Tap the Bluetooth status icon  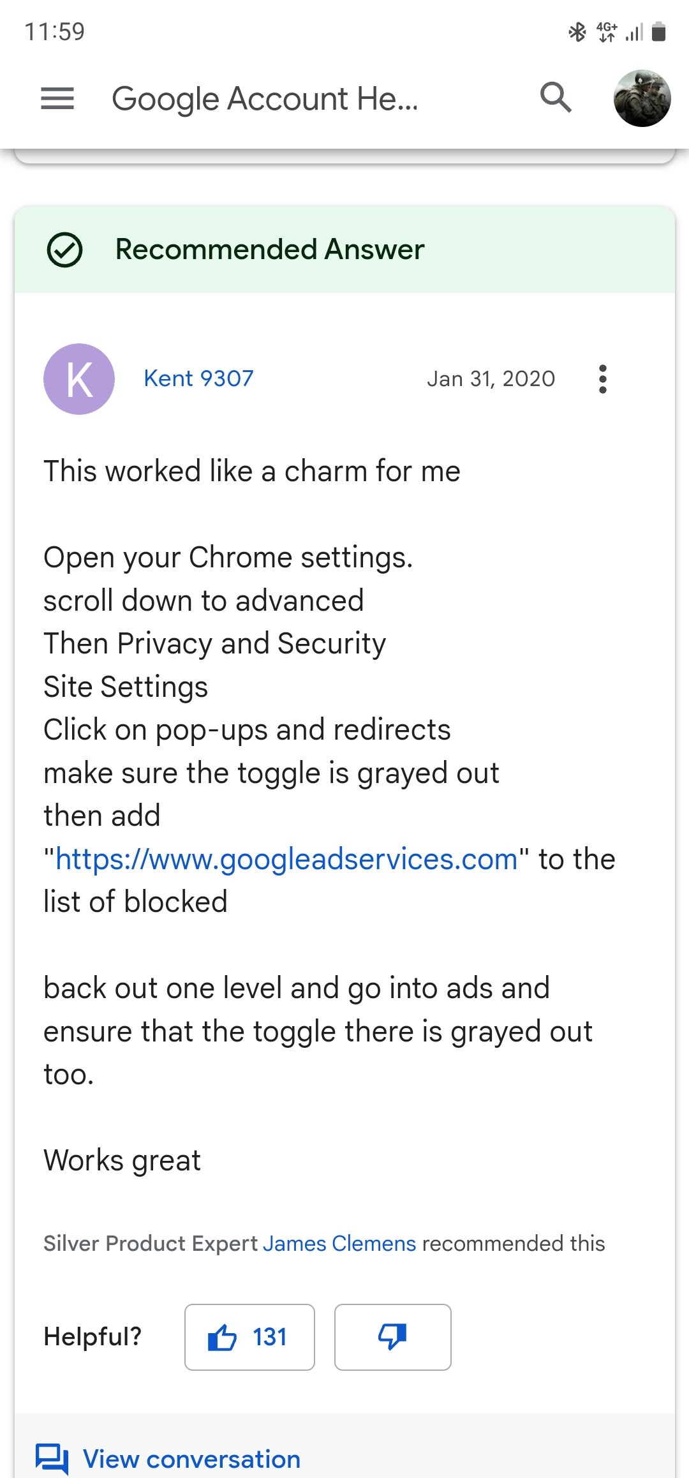coord(577,31)
